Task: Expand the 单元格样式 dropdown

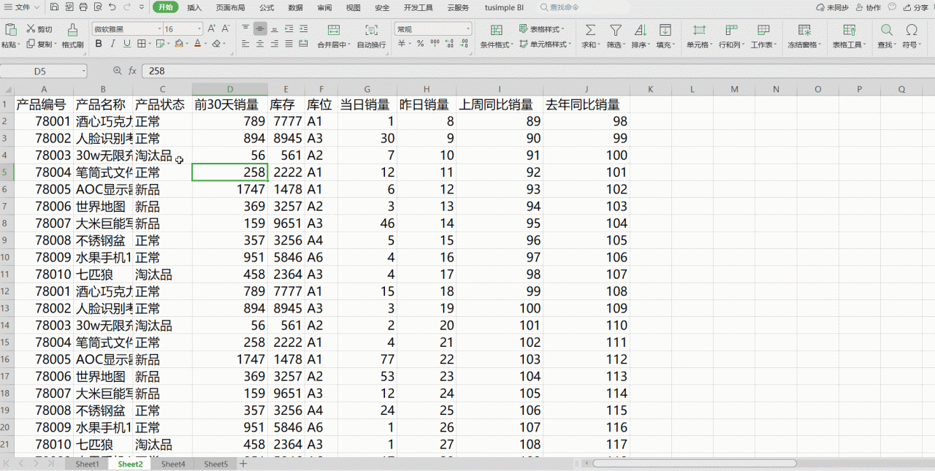Action: pos(570,45)
